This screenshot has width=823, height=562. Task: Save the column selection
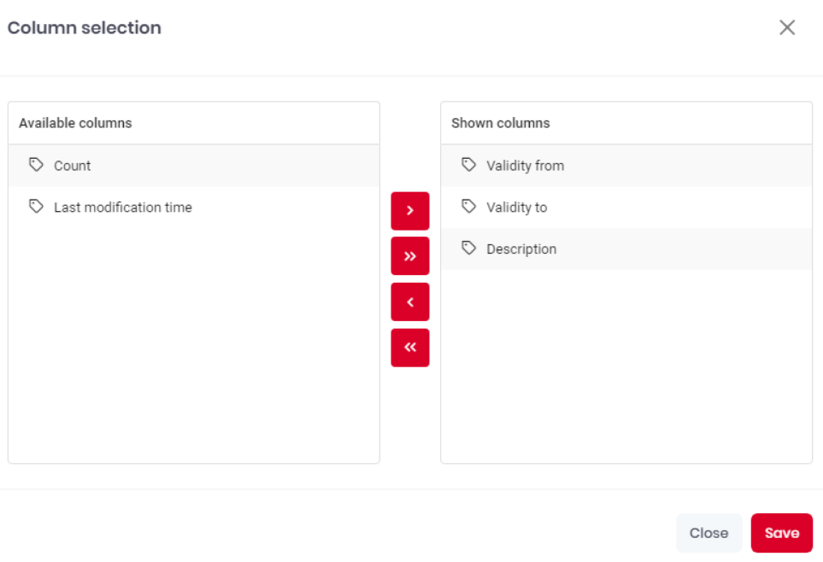781,533
